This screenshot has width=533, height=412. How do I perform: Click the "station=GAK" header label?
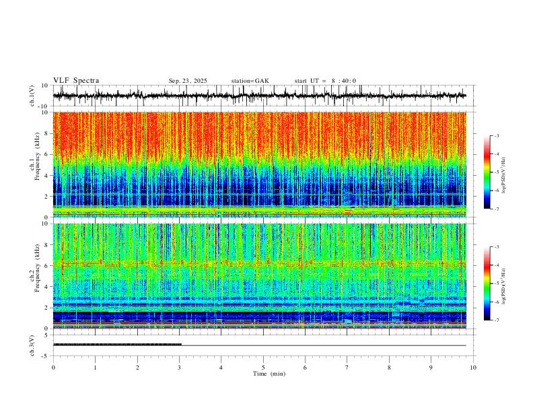[x=250, y=81]
